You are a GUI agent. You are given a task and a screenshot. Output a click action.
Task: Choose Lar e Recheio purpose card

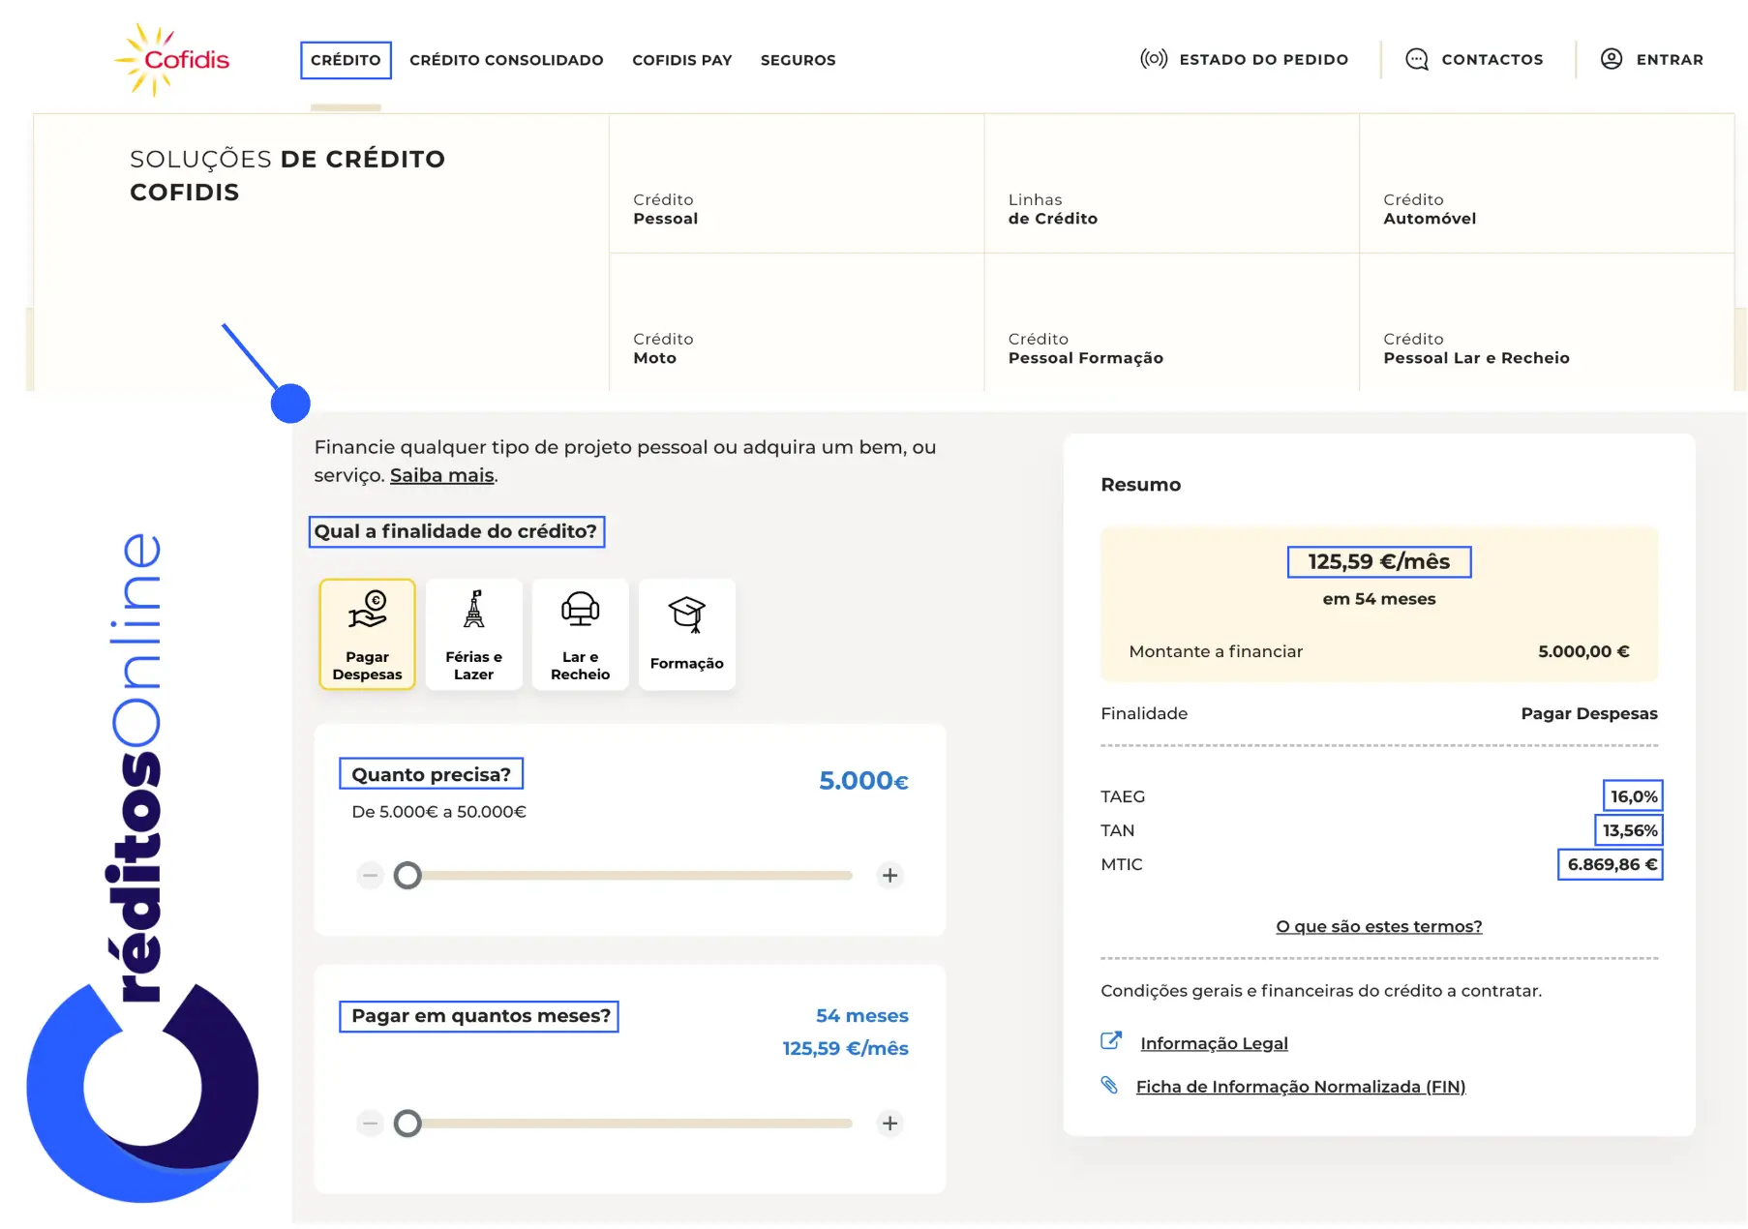click(x=581, y=634)
